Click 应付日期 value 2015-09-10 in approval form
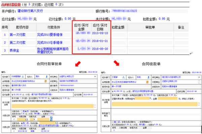This screenshot has width=202, height=134. [88, 95]
